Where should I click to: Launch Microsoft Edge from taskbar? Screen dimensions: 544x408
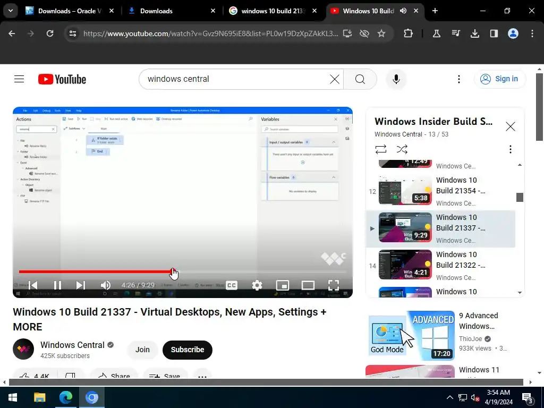pyautogui.click(x=65, y=397)
